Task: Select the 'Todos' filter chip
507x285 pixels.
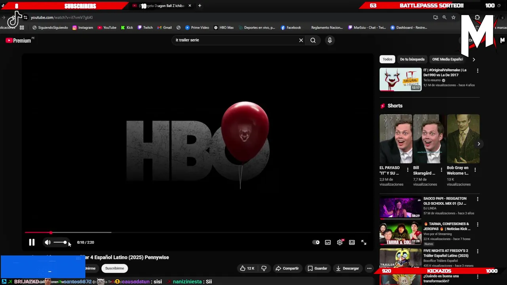Action: (387, 59)
